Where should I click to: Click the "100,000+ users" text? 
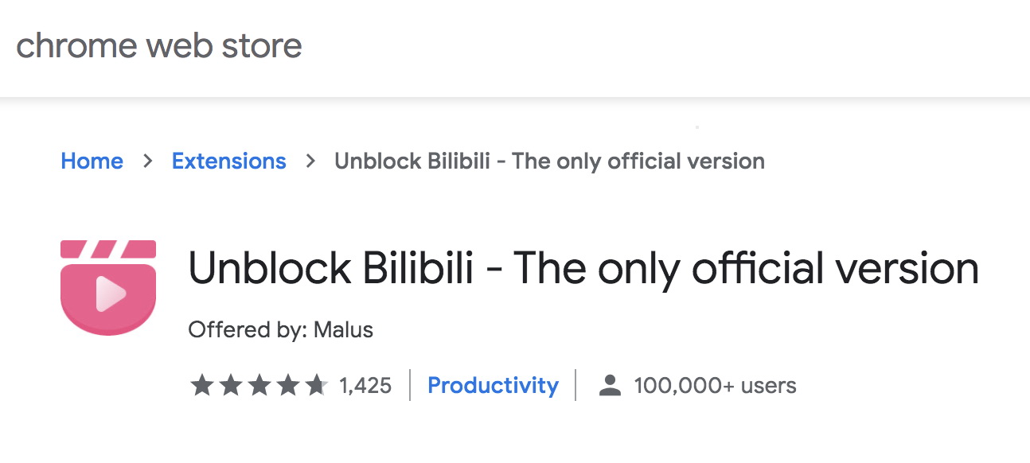715,386
